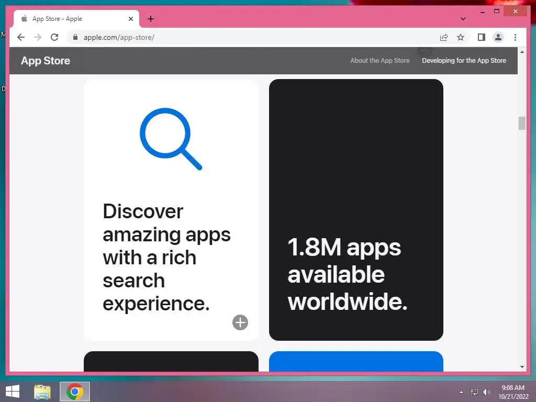Open the Chrome profile avatar
Viewport: 536px width, 402px height.
click(x=498, y=37)
